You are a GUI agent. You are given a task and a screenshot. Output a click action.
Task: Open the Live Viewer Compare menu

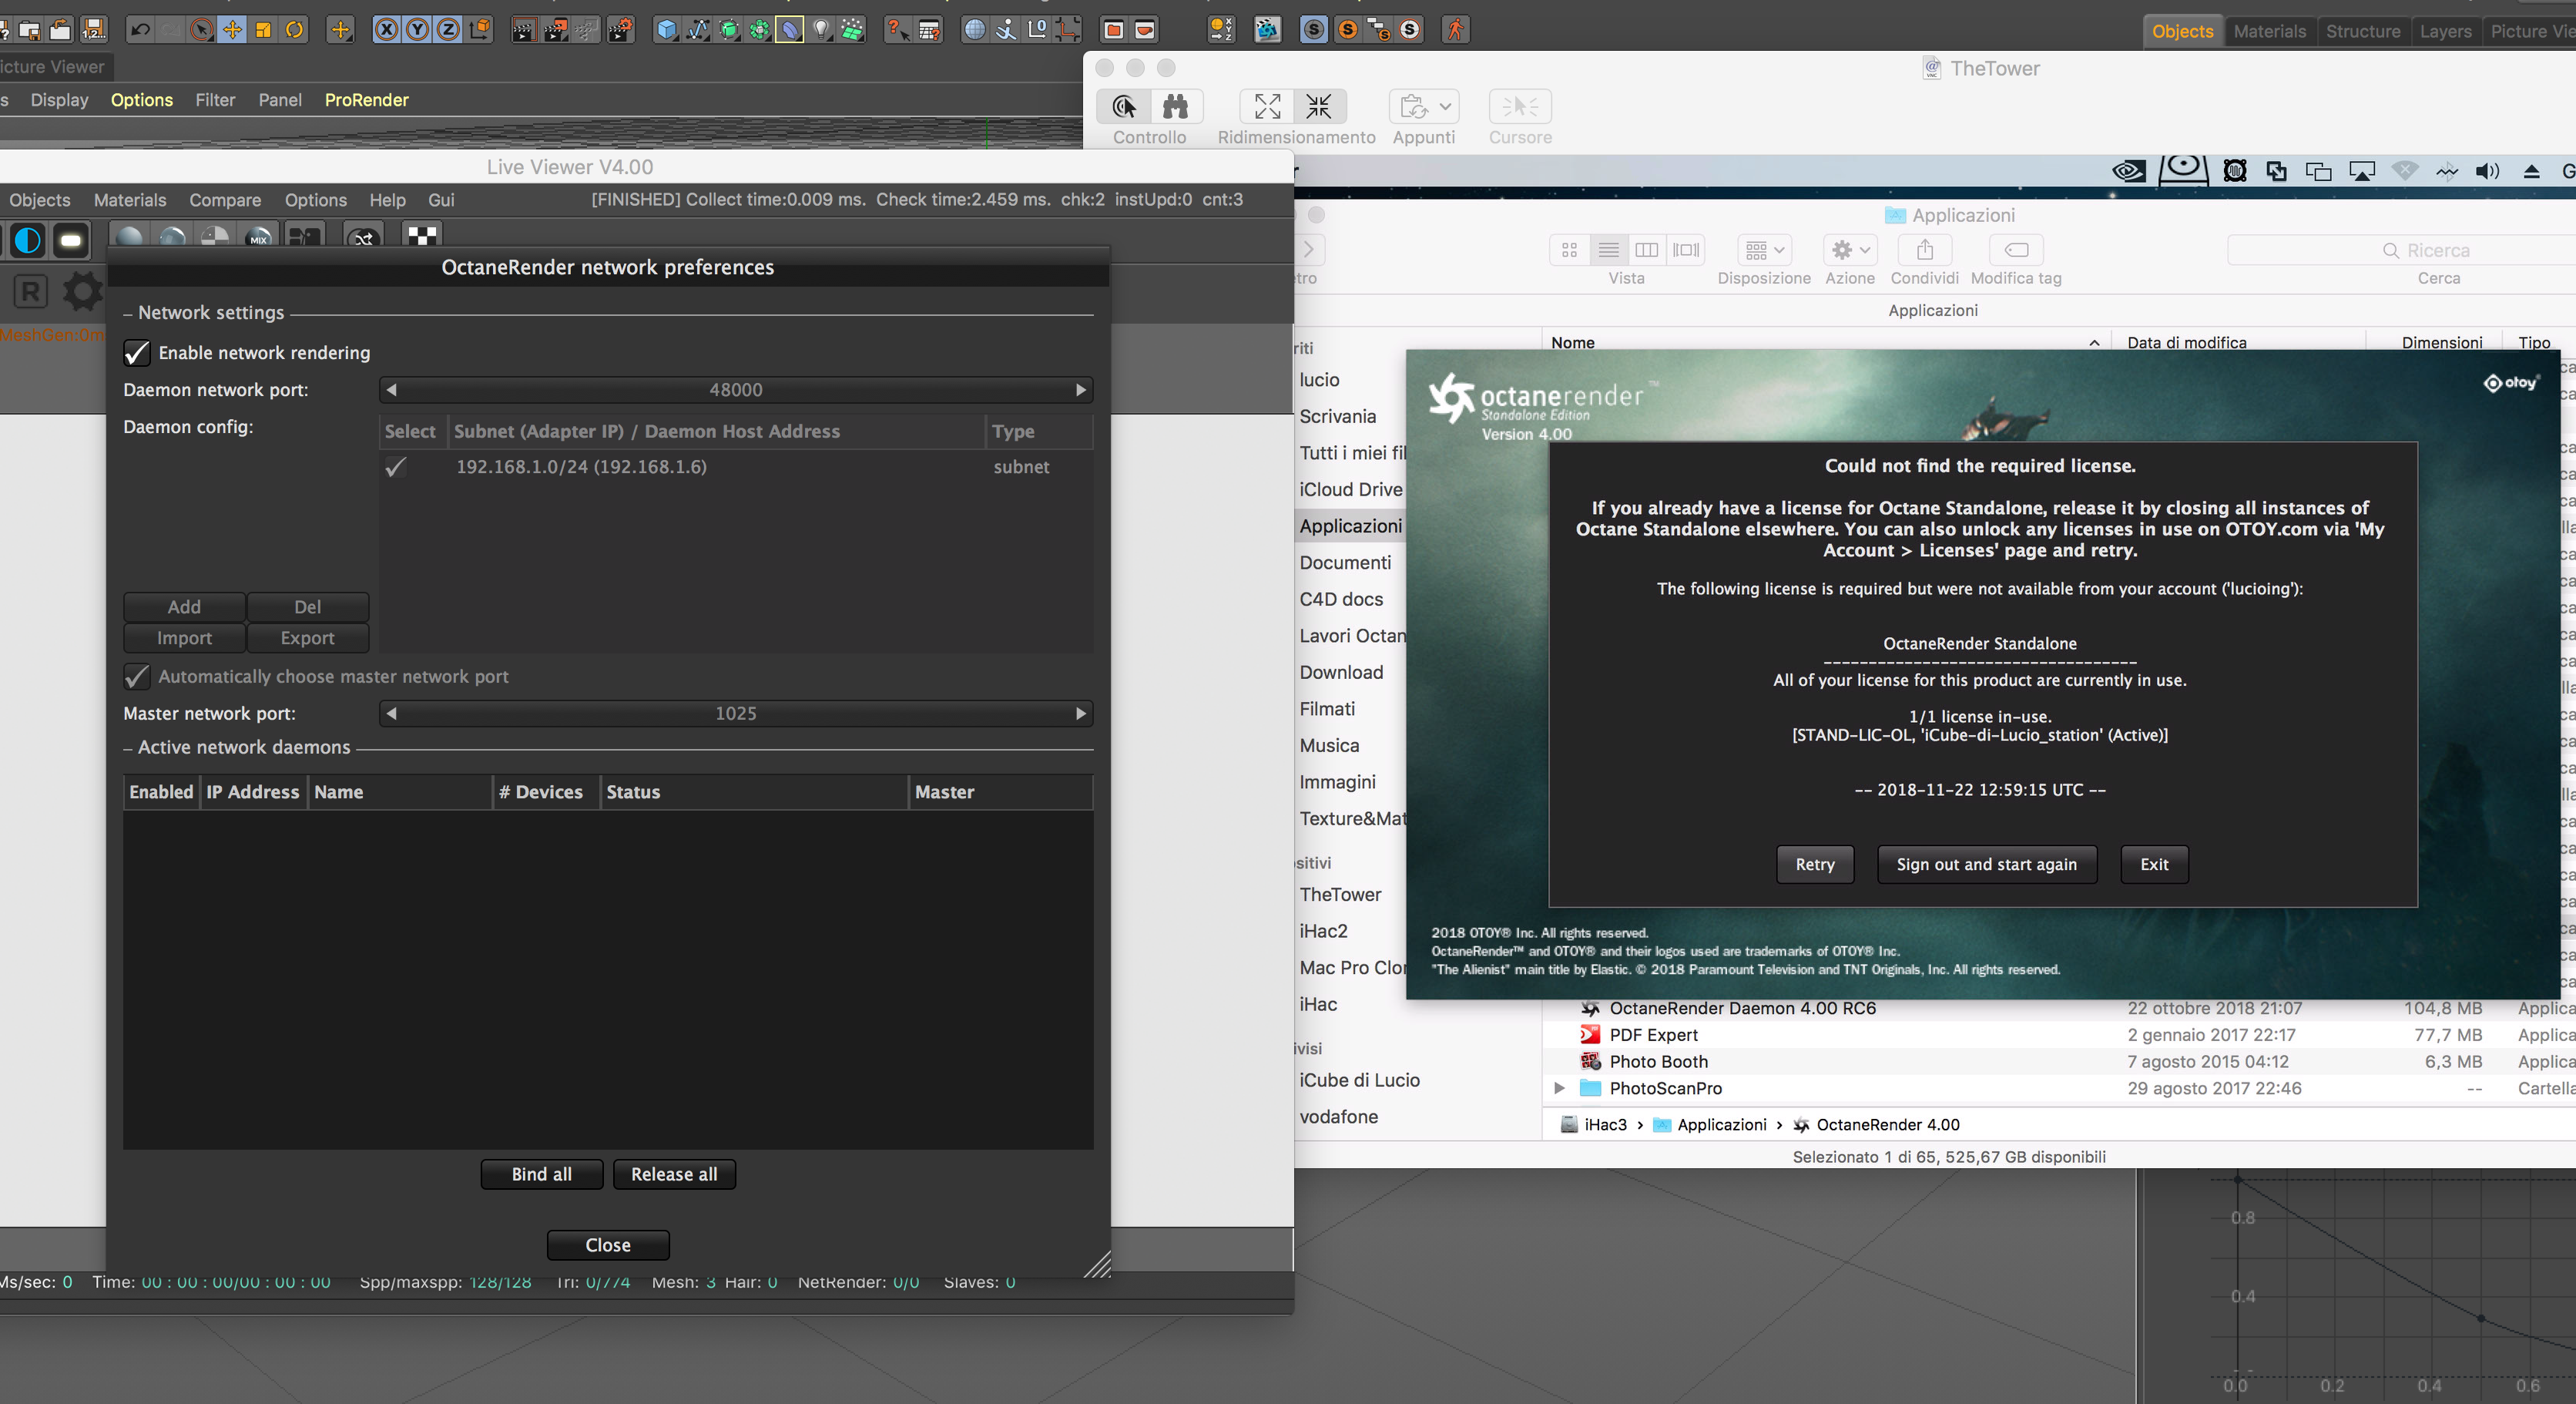click(225, 200)
